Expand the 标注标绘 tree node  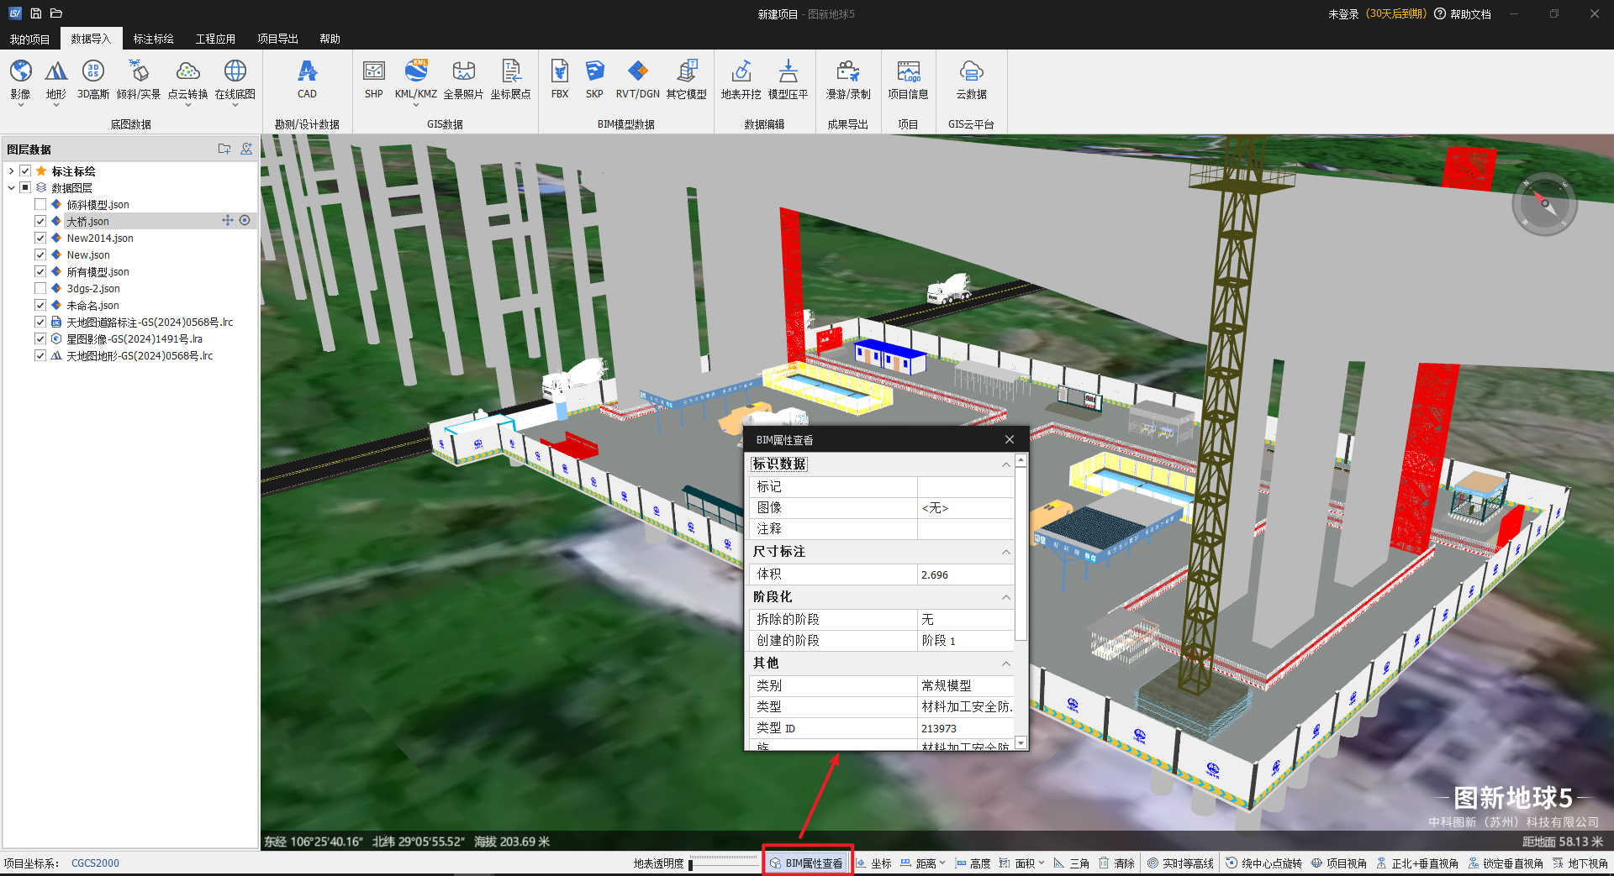[x=11, y=170]
